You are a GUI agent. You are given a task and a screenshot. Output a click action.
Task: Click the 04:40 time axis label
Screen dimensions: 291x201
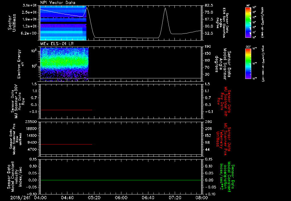67,198
